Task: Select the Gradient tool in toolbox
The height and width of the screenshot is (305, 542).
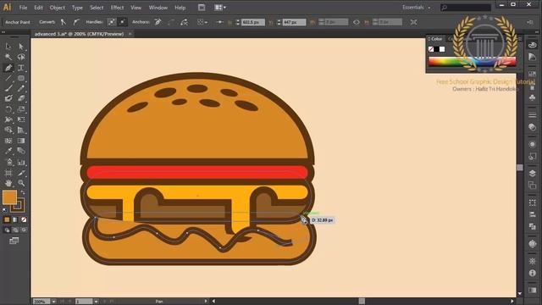Action: [x=21, y=141]
